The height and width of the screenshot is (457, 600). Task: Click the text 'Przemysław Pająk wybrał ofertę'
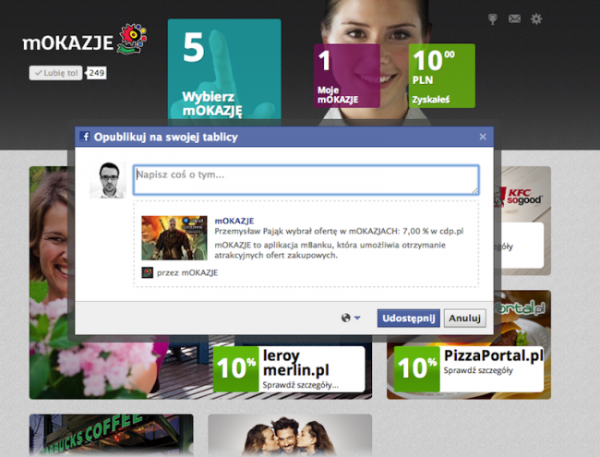point(275,231)
